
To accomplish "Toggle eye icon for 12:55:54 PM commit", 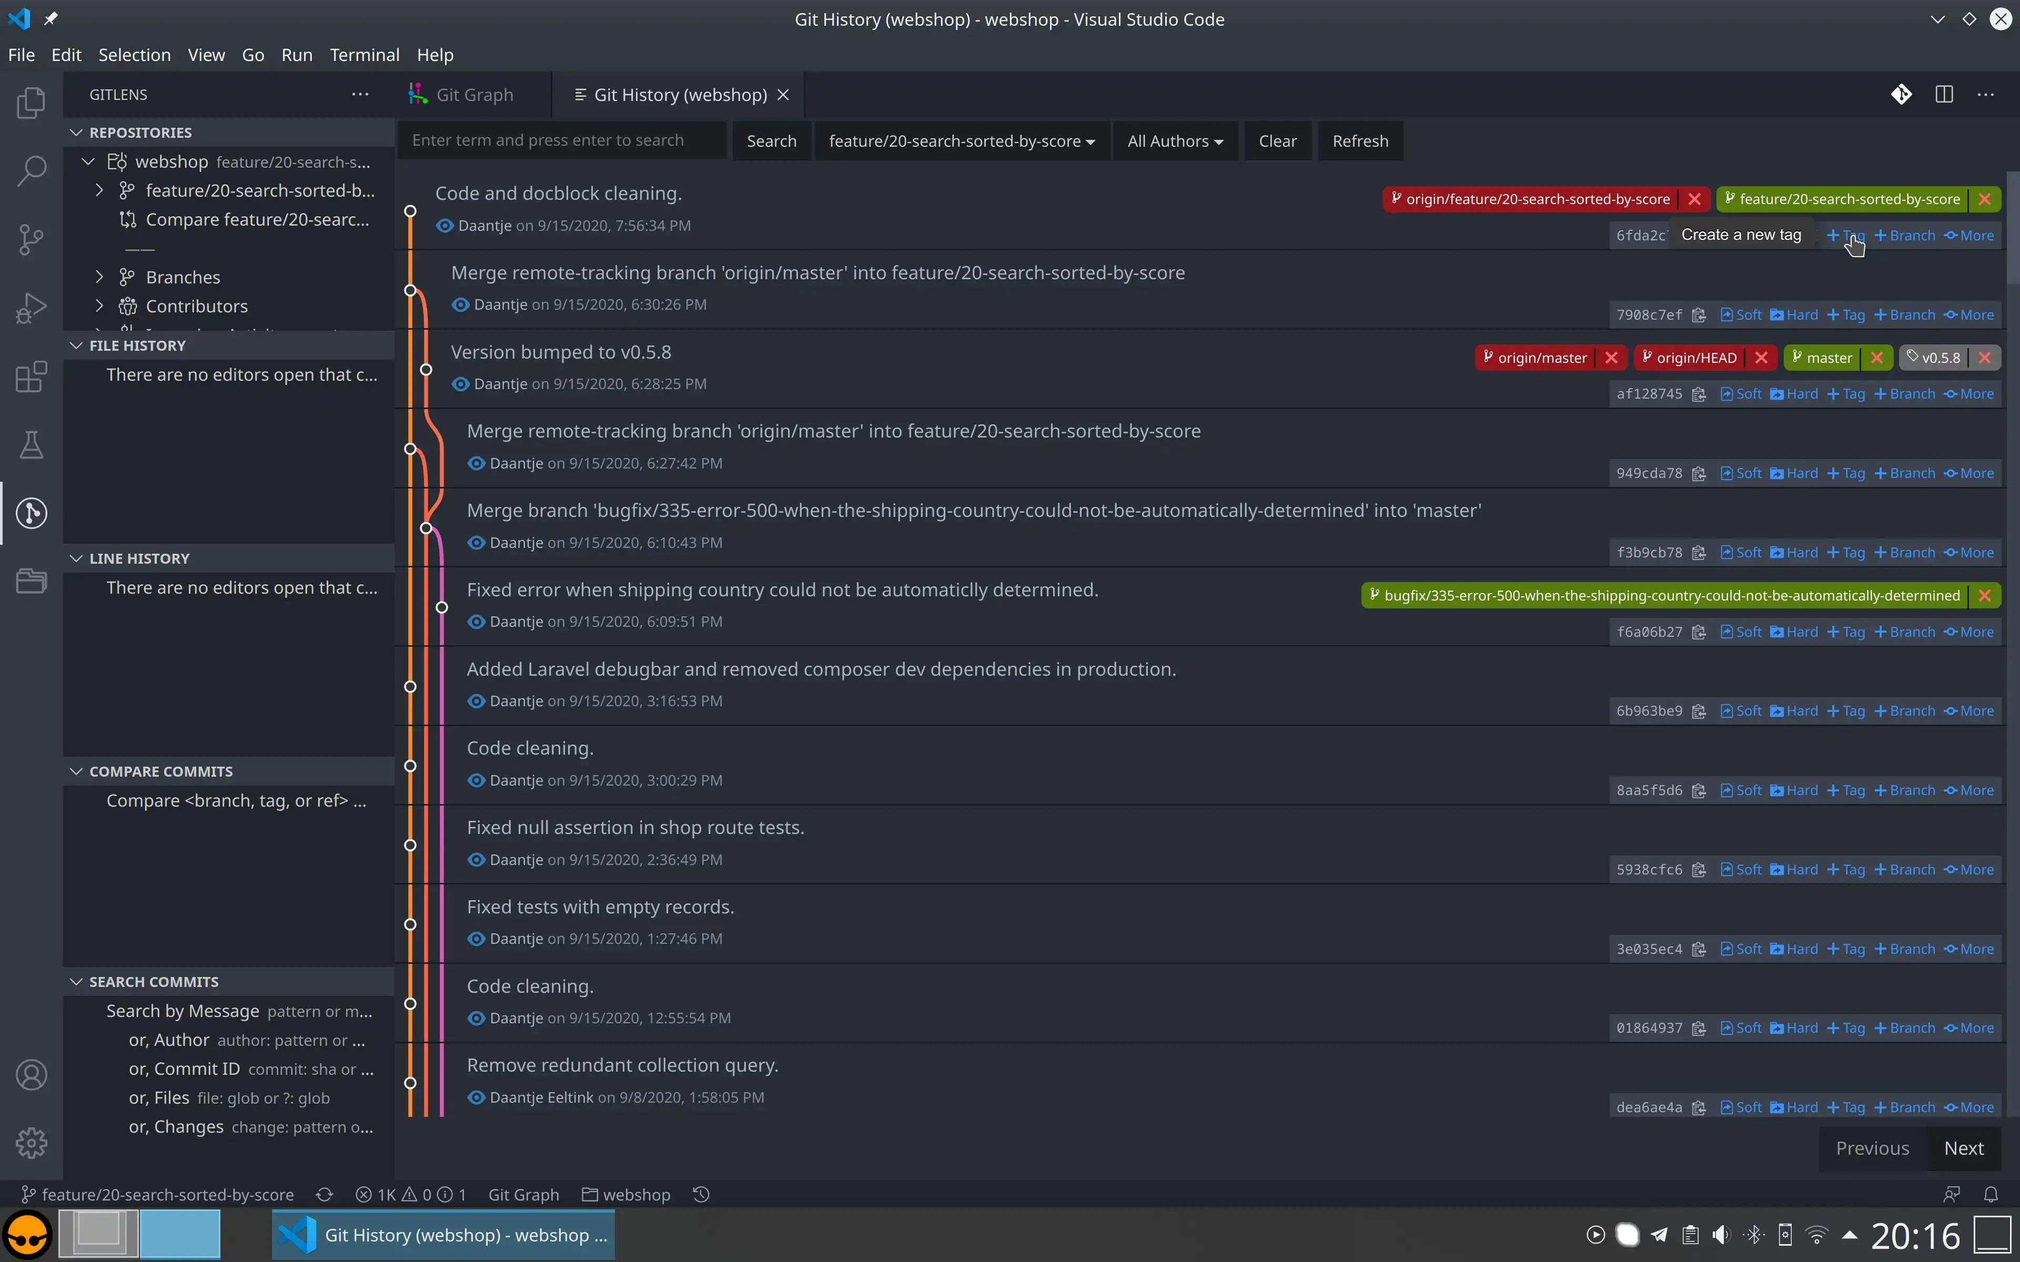I will 476,1019.
